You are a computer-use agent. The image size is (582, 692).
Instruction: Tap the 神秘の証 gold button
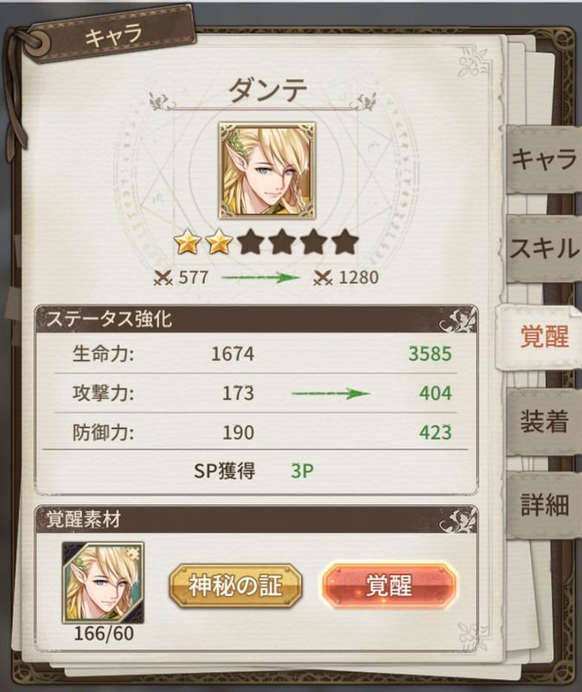235,586
